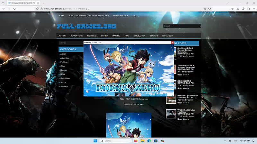Screen dimensions: 257x144
Task: Open the network Wi-Fi tray icon
Action: pyautogui.click(x=241, y=141)
